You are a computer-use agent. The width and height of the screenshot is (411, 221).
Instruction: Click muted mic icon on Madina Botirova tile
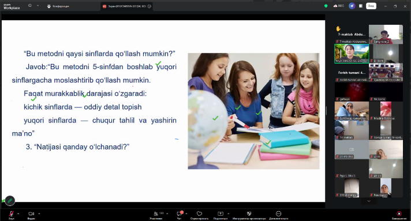point(372,118)
